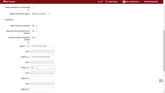Click the Option 3 text field
This screenshot has width=165, height=93.
[x=43, y=68]
